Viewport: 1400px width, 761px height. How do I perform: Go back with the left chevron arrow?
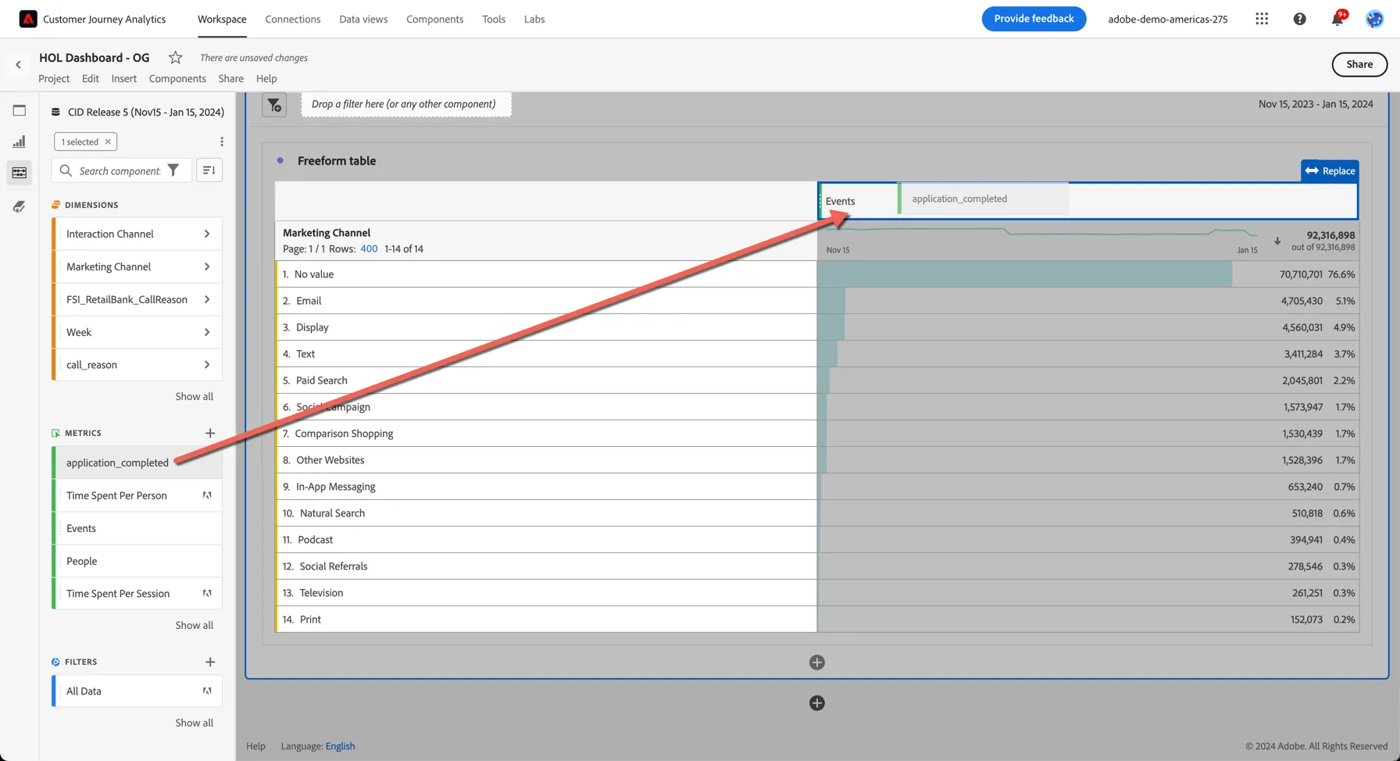(18, 65)
